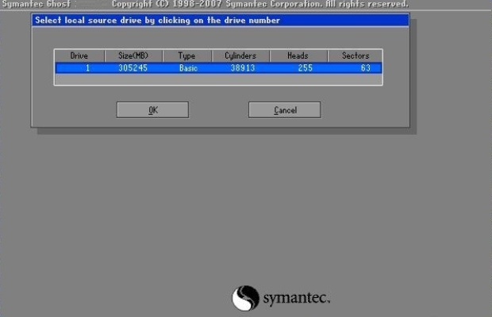Click the Sectors column header
This screenshot has width=492, height=317.
pos(355,56)
